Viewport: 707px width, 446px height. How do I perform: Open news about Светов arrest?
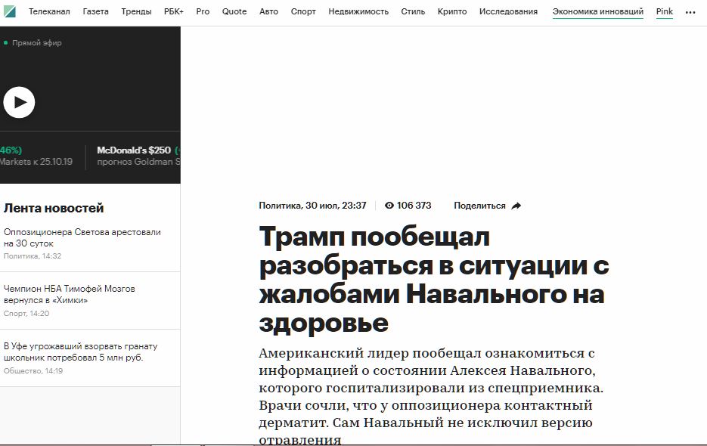[x=82, y=238]
